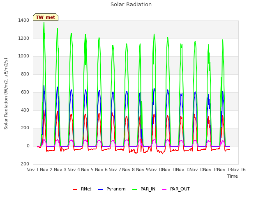The image size is (263, 197).
Task: Click the Nov 13 x-axis tick label
Action: click(x=197, y=170)
